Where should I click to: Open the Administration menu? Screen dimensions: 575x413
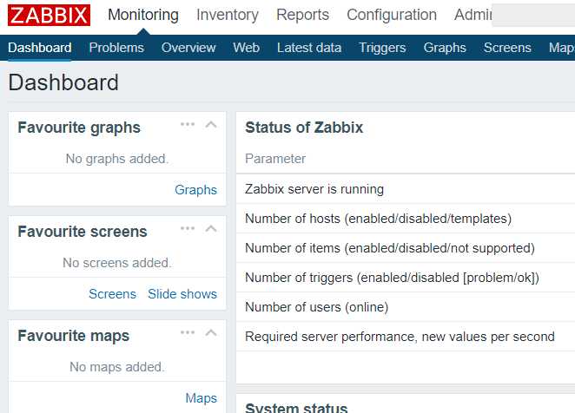(473, 15)
